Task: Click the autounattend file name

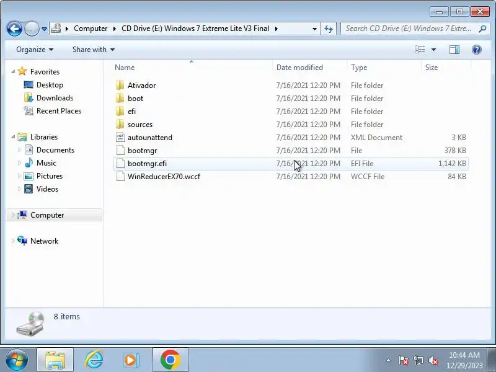Action: (x=150, y=138)
